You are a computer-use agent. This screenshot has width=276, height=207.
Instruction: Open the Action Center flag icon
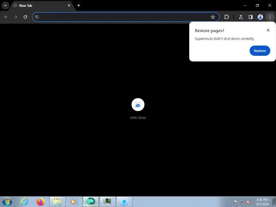(236, 202)
